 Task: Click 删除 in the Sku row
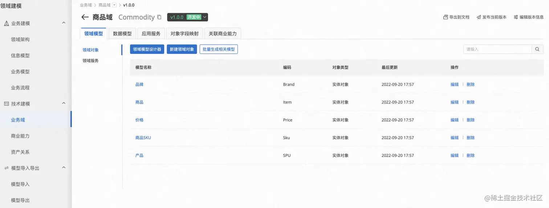(471, 138)
